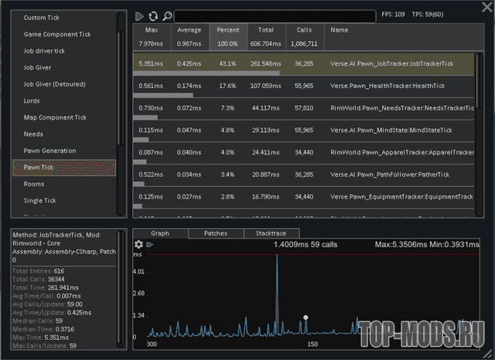Click the white data point on the graph

[306, 318]
